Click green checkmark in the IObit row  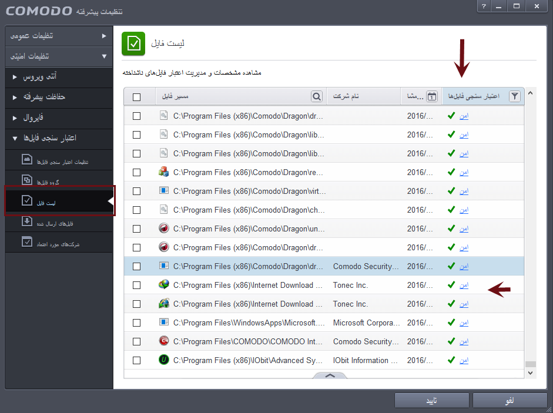tap(451, 360)
